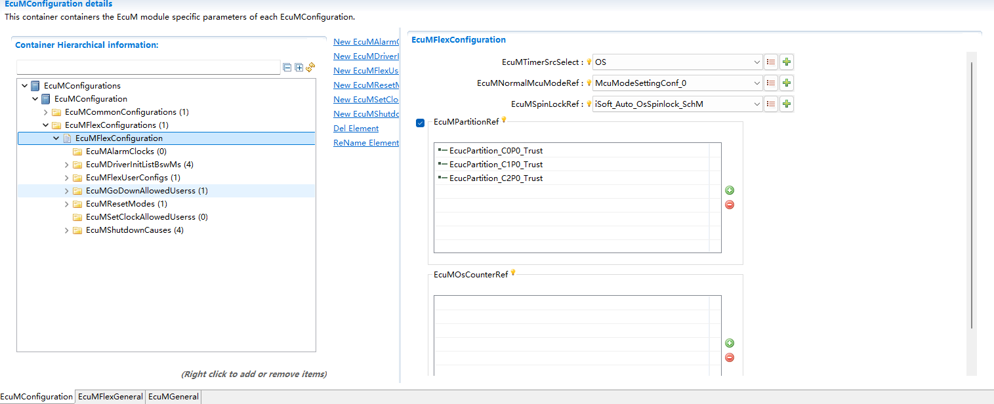This screenshot has width=994, height=404.
Task: Uncheck the EcuMPartitionRef checkbox
Action: (420, 123)
